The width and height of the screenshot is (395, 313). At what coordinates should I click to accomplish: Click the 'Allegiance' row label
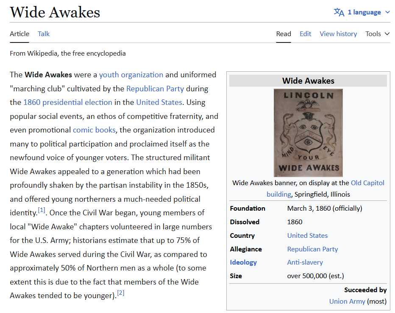246,249
